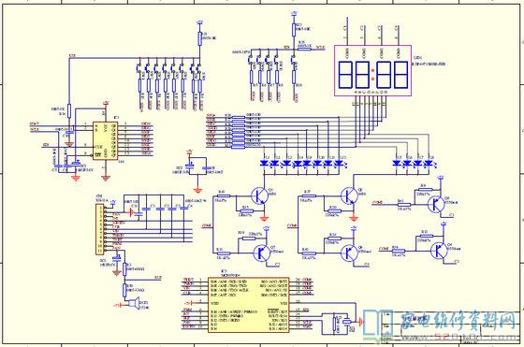Click the shift register IC1 chip
The image size is (524, 347).
click(105, 140)
